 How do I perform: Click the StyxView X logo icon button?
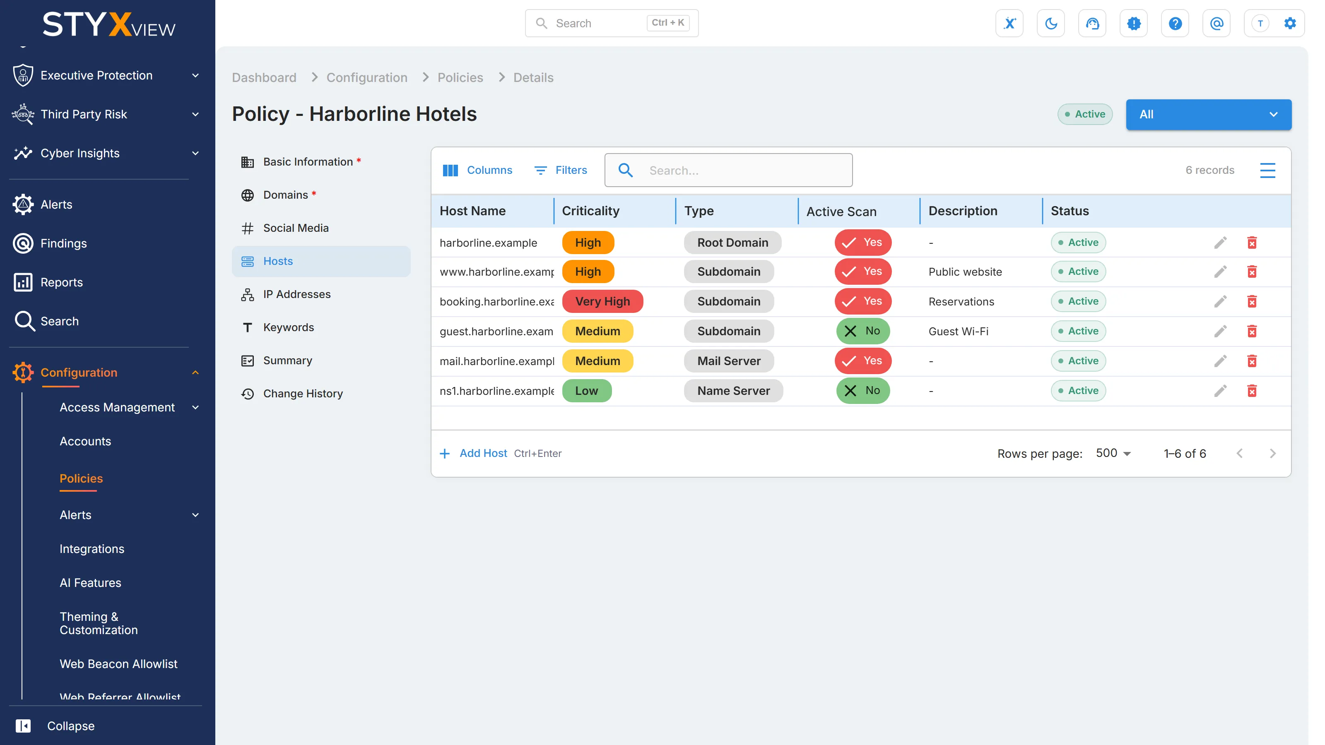(x=1009, y=23)
